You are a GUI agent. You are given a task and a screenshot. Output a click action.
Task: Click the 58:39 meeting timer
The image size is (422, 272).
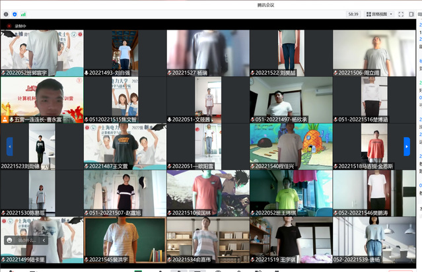(x=353, y=14)
